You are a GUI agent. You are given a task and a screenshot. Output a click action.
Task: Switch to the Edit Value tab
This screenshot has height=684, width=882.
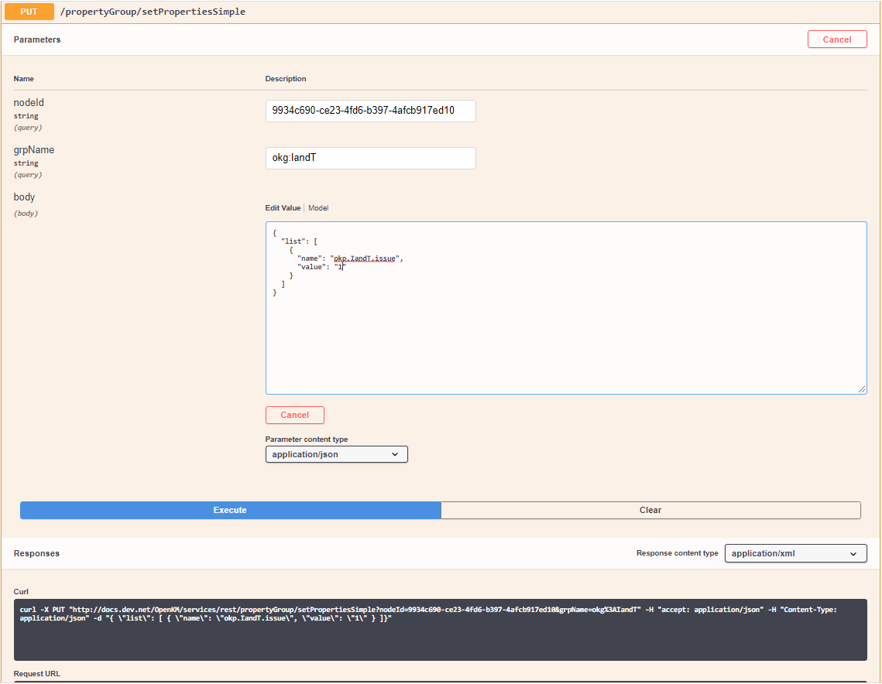coord(283,208)
